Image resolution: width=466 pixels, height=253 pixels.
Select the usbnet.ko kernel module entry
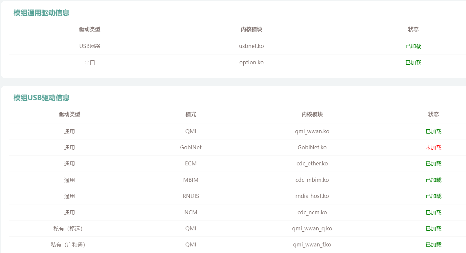point(251,46)
